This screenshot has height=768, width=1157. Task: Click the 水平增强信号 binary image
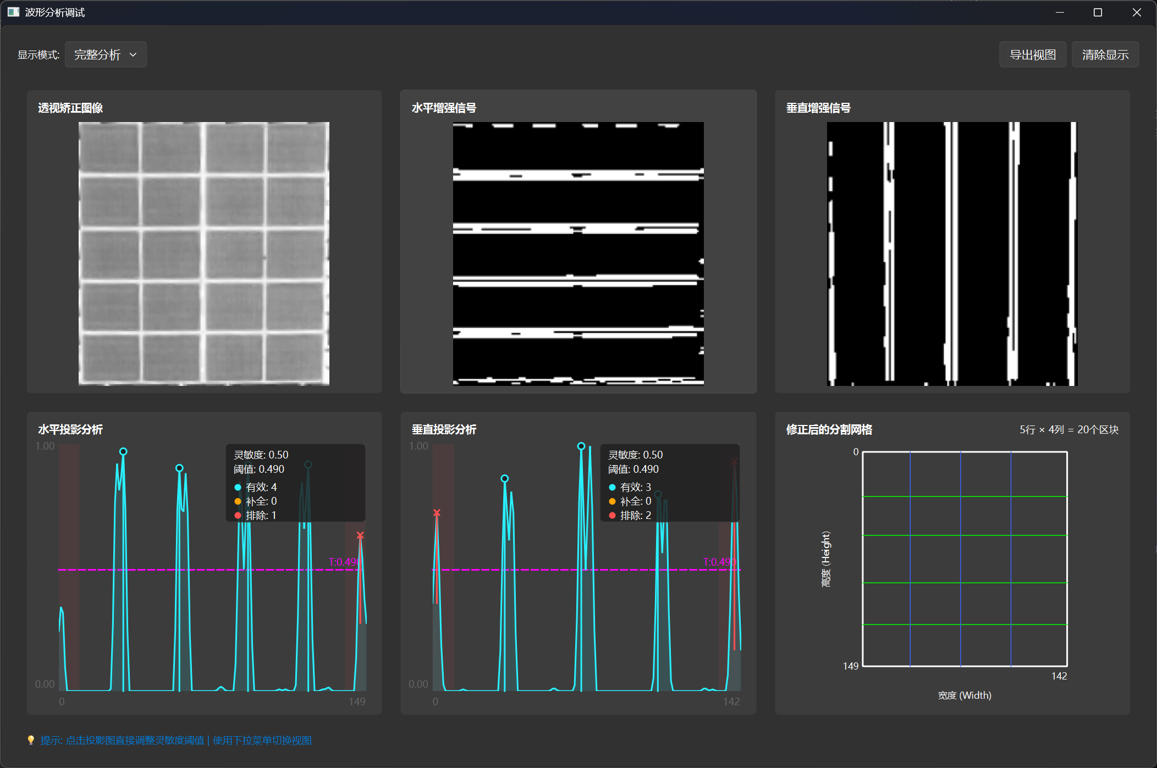pyautogui.click(x=578, y=253)
